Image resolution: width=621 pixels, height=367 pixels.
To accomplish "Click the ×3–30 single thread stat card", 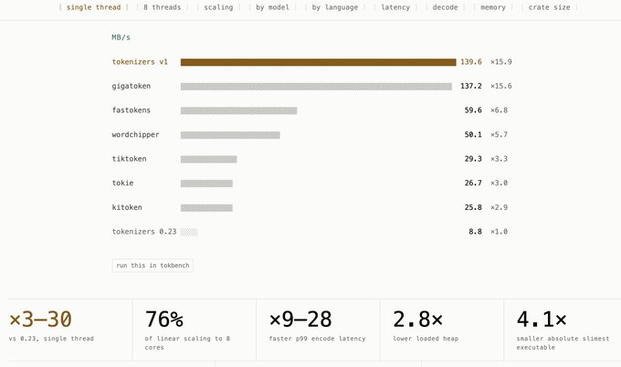I will click(70, 330).
